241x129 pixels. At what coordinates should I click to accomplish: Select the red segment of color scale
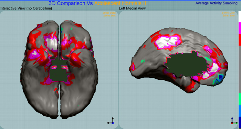tap(240, 40)
